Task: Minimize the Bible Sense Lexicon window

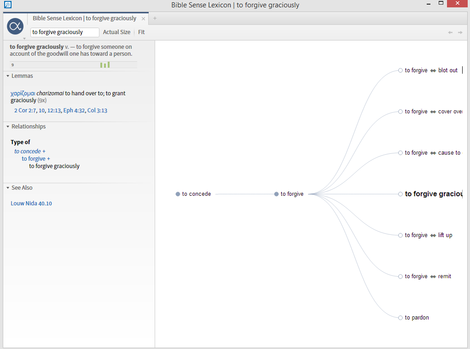Action: (x=429, y=4)
